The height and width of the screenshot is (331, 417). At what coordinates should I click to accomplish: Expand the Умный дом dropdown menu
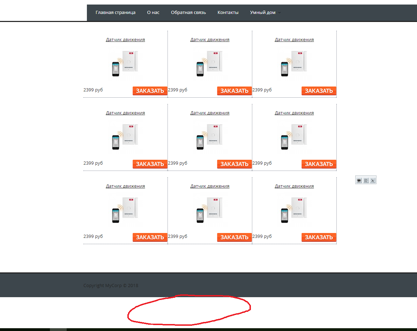(265, 13)
